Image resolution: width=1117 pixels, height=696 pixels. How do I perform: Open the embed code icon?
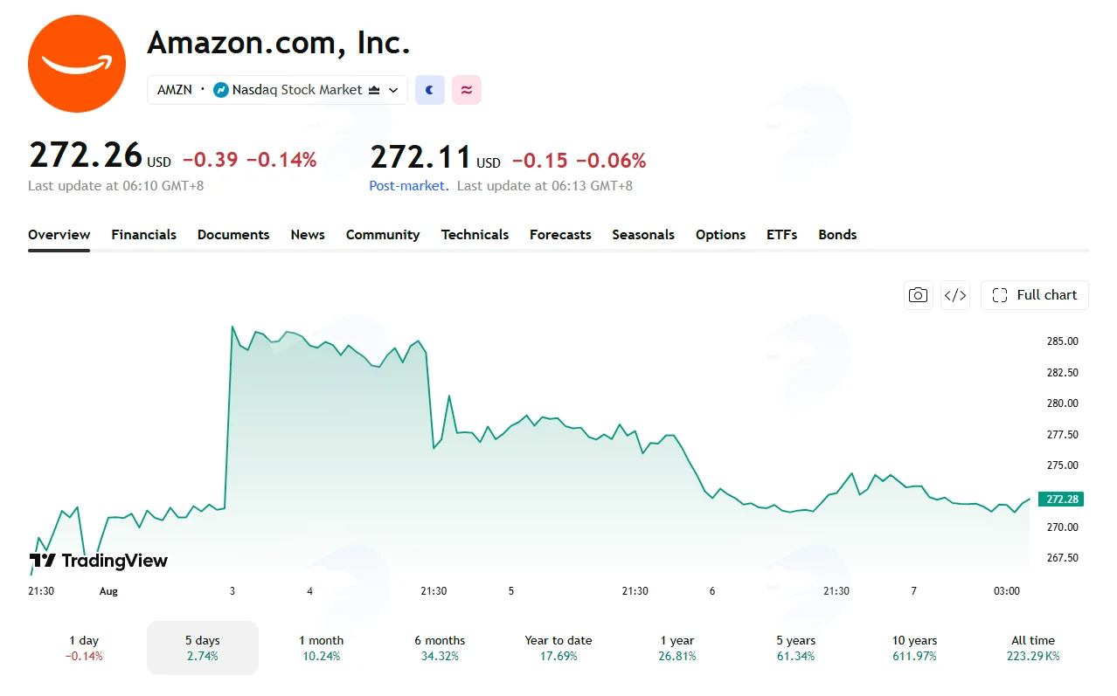point(955,295)
